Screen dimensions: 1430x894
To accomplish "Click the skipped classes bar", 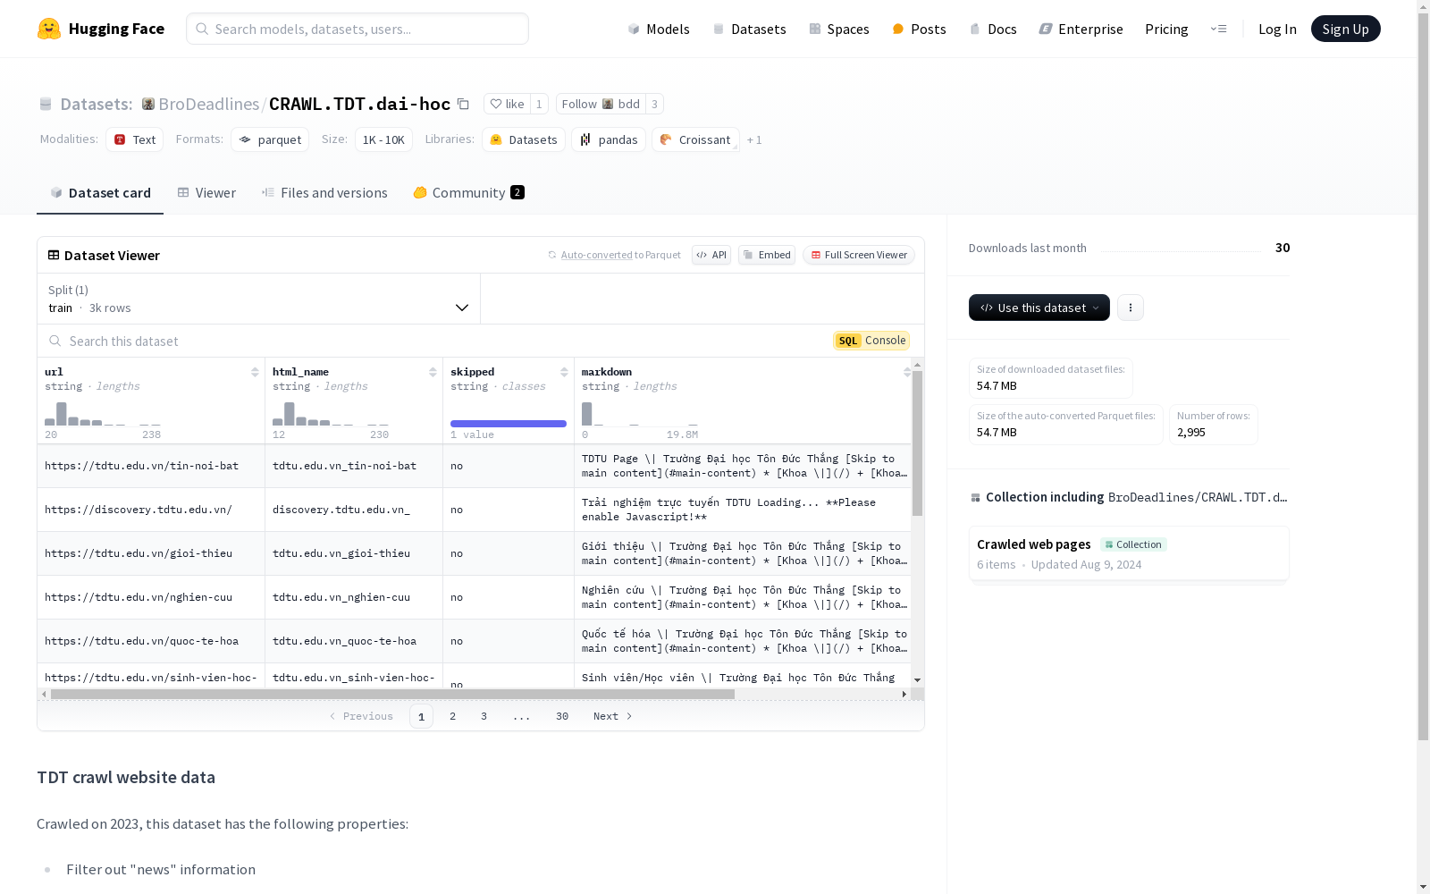I will (509, 424).
